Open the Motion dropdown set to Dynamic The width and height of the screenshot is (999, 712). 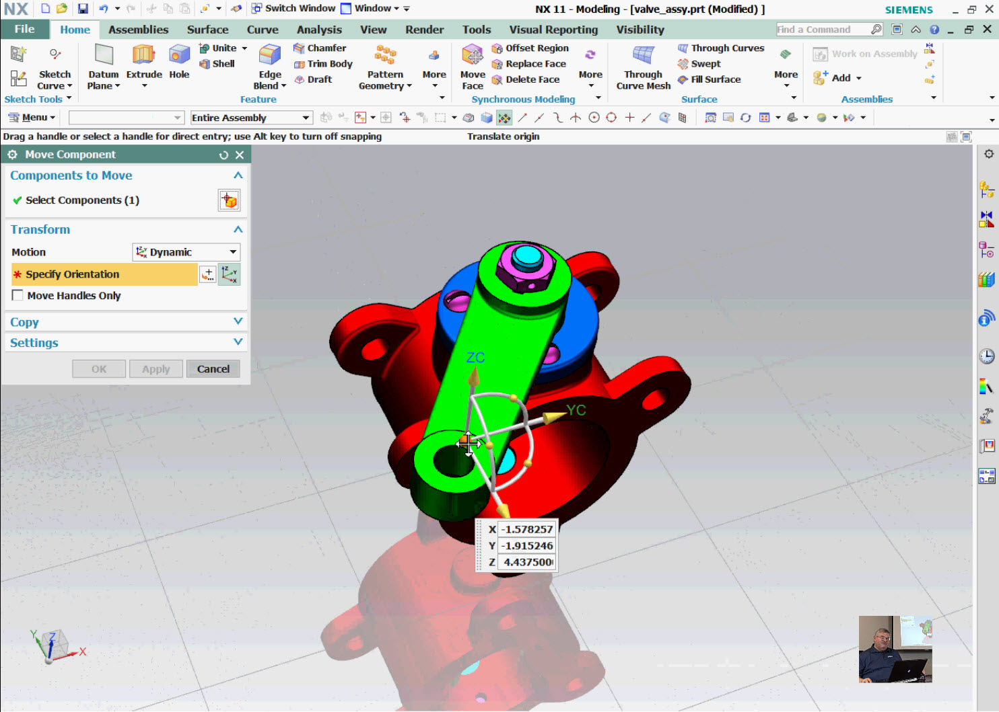186,251
